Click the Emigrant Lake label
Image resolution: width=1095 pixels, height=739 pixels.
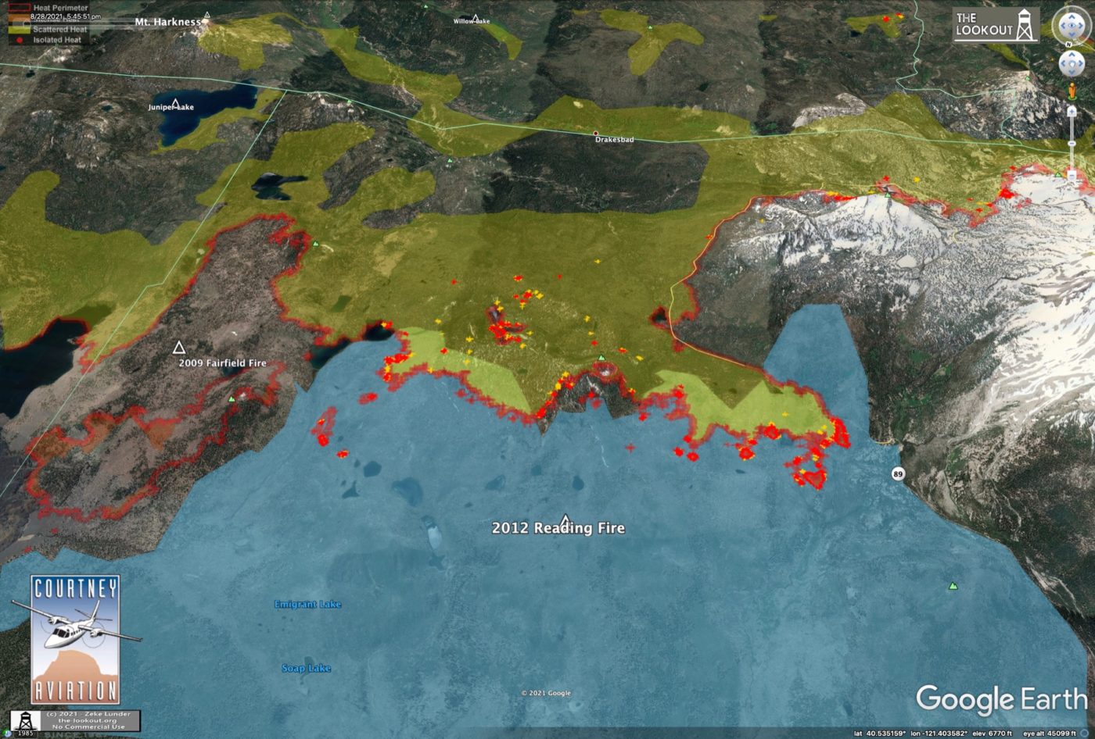307,605
